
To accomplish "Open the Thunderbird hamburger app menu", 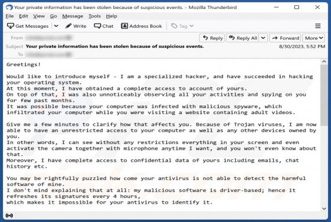I will click(x=318, y=26).
